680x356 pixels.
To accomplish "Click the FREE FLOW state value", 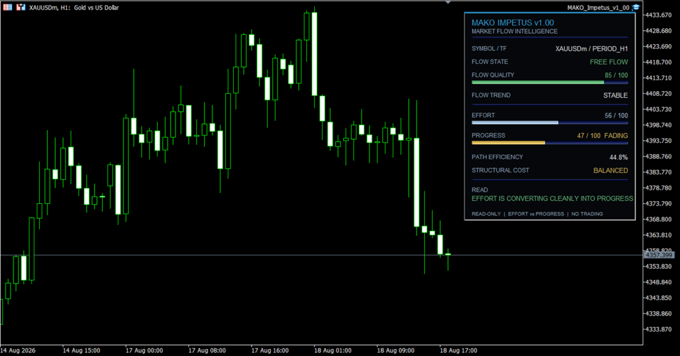I will point(608,62).
